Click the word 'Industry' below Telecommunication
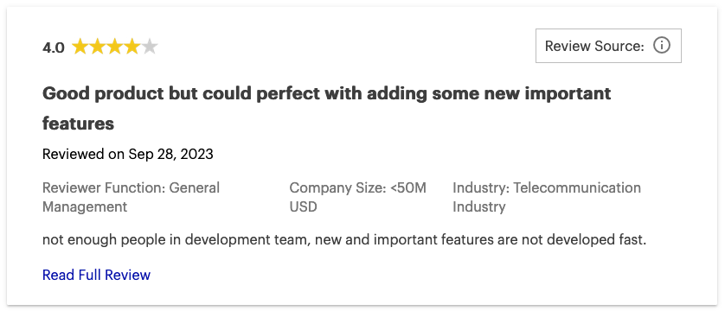Image resolution: width=725 pixels, height=311 pixels. pyautogui.click(x=479, y=206)
